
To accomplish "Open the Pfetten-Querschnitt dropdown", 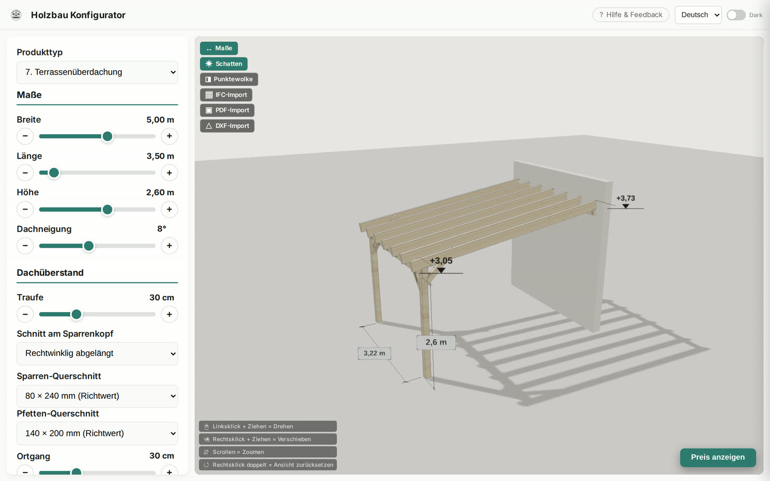I will click(x=97, y=433).
